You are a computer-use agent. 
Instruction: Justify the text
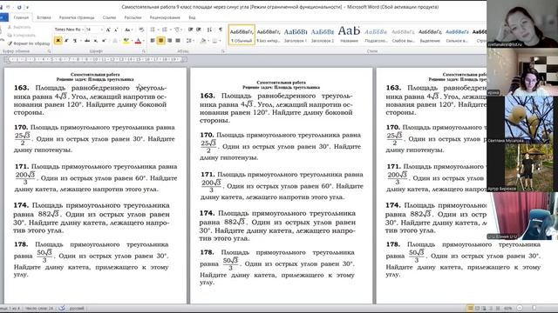(x=178, y=41)
